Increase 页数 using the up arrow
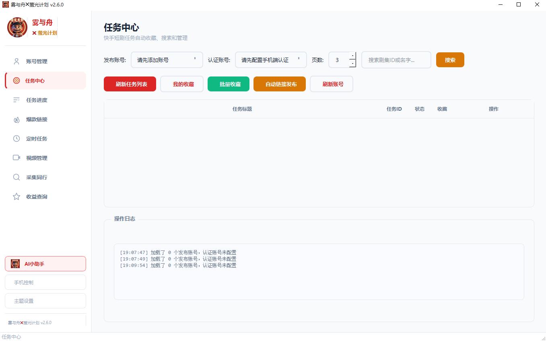 click(353, 56)
